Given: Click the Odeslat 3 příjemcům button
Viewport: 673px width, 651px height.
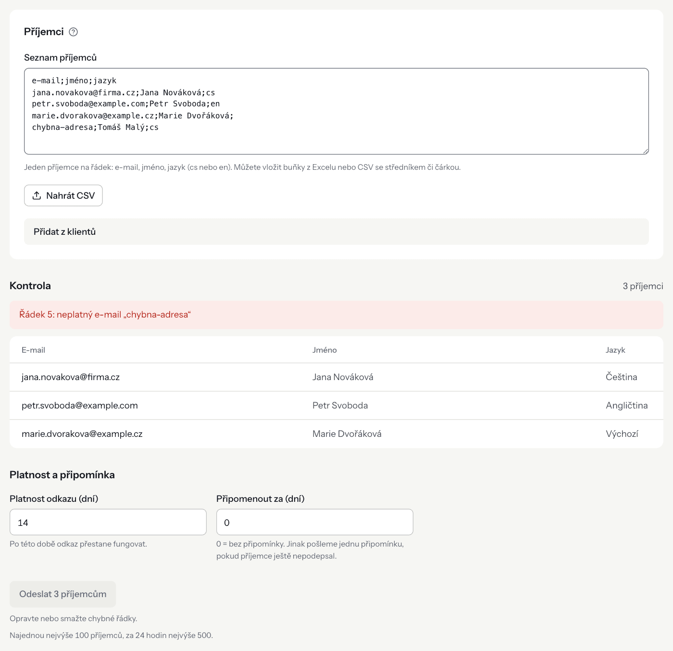Looking at the screenshot, I should (63, 594).
